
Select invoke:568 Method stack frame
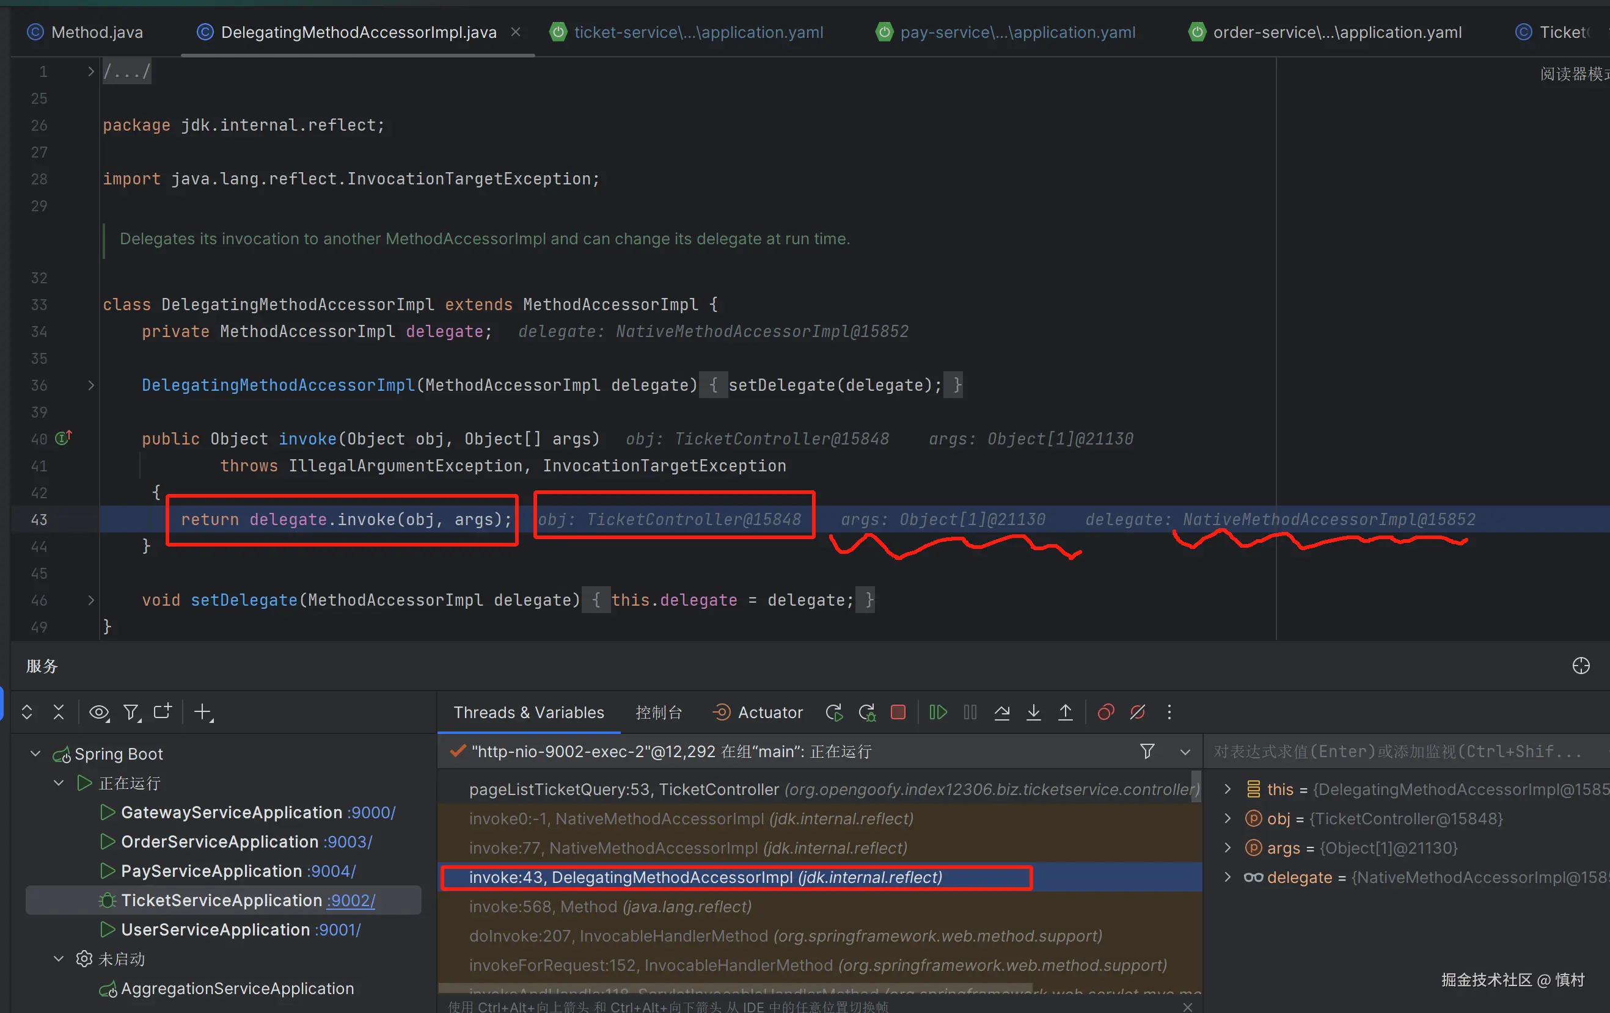tap(610, 907)
